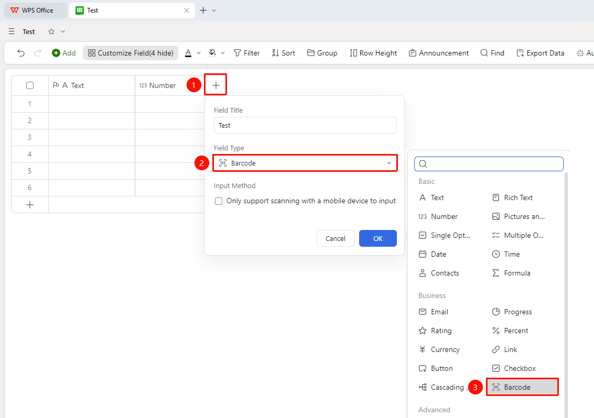The image size is (594, 418).
Task: Click the font color swatch
Action: pyautogui.click(x=188, y=53)
